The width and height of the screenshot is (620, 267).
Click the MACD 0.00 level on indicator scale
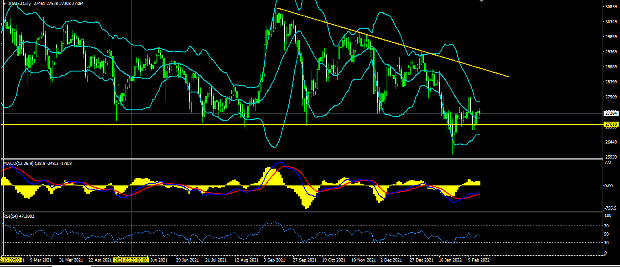[x=608, y=186]
